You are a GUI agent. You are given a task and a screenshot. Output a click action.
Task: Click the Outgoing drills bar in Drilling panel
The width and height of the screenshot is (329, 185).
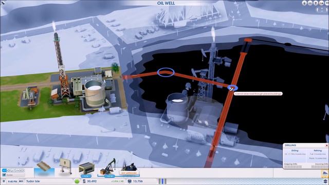point(293,166)
